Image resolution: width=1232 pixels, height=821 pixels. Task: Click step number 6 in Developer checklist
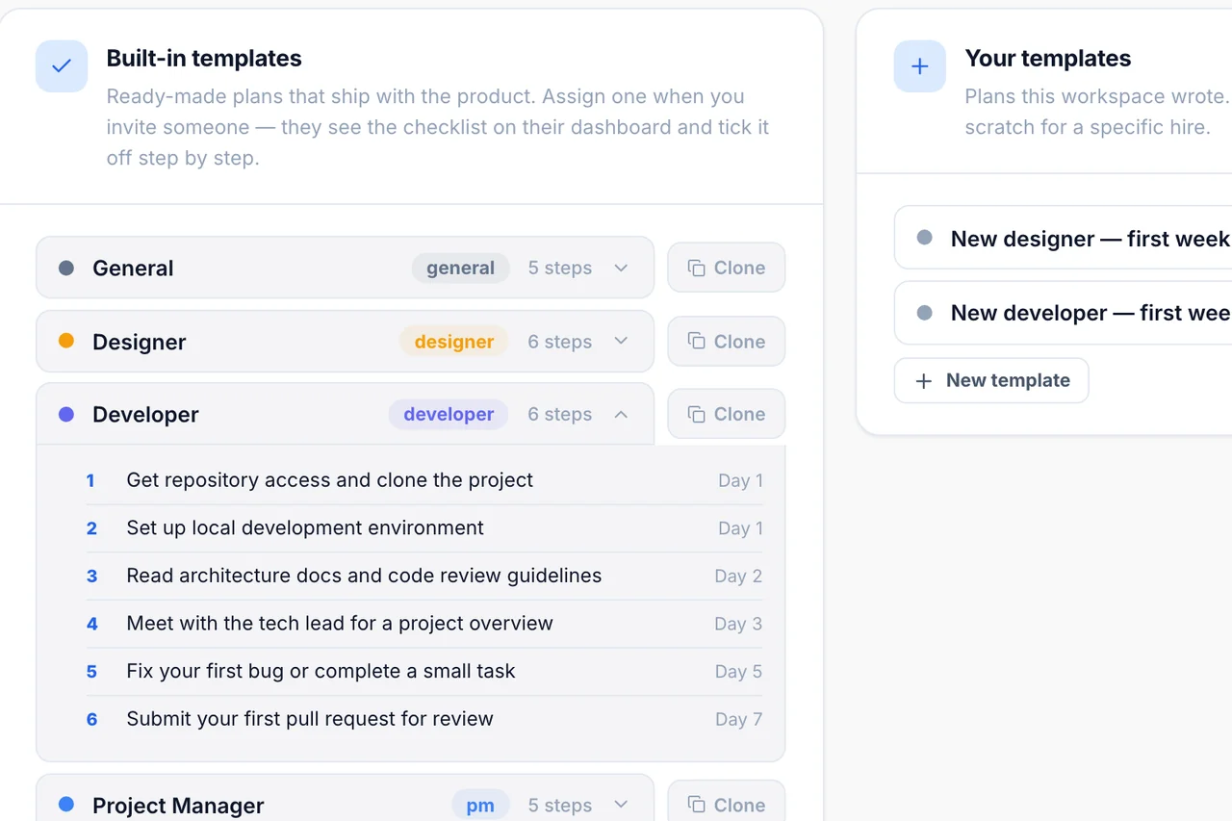pyautogui.click(x=91, y=719)
